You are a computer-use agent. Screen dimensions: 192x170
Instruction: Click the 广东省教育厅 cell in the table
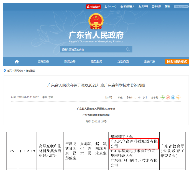tap(172, 151)
